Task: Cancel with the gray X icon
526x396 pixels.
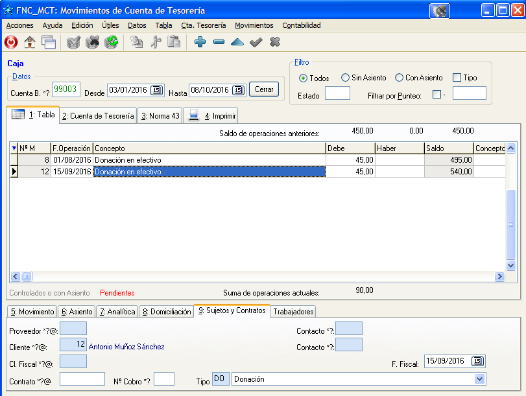Action: tap(275, 42)
